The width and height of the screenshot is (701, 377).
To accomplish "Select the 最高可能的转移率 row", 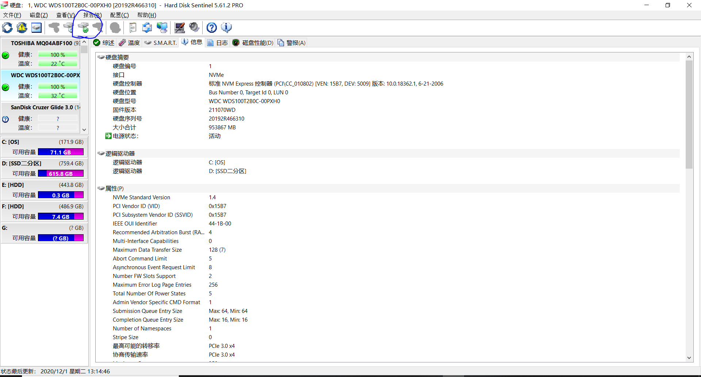I will coord(388,346).
